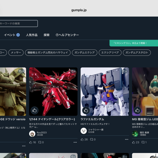Click the like icon showing 26
The width and height of the screenshot is (158, 158).
(82, 140)
